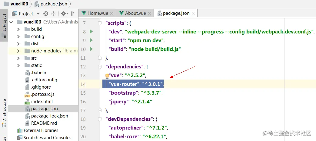
Task: Open Project panel settings gear
Action: pos(64,14)
